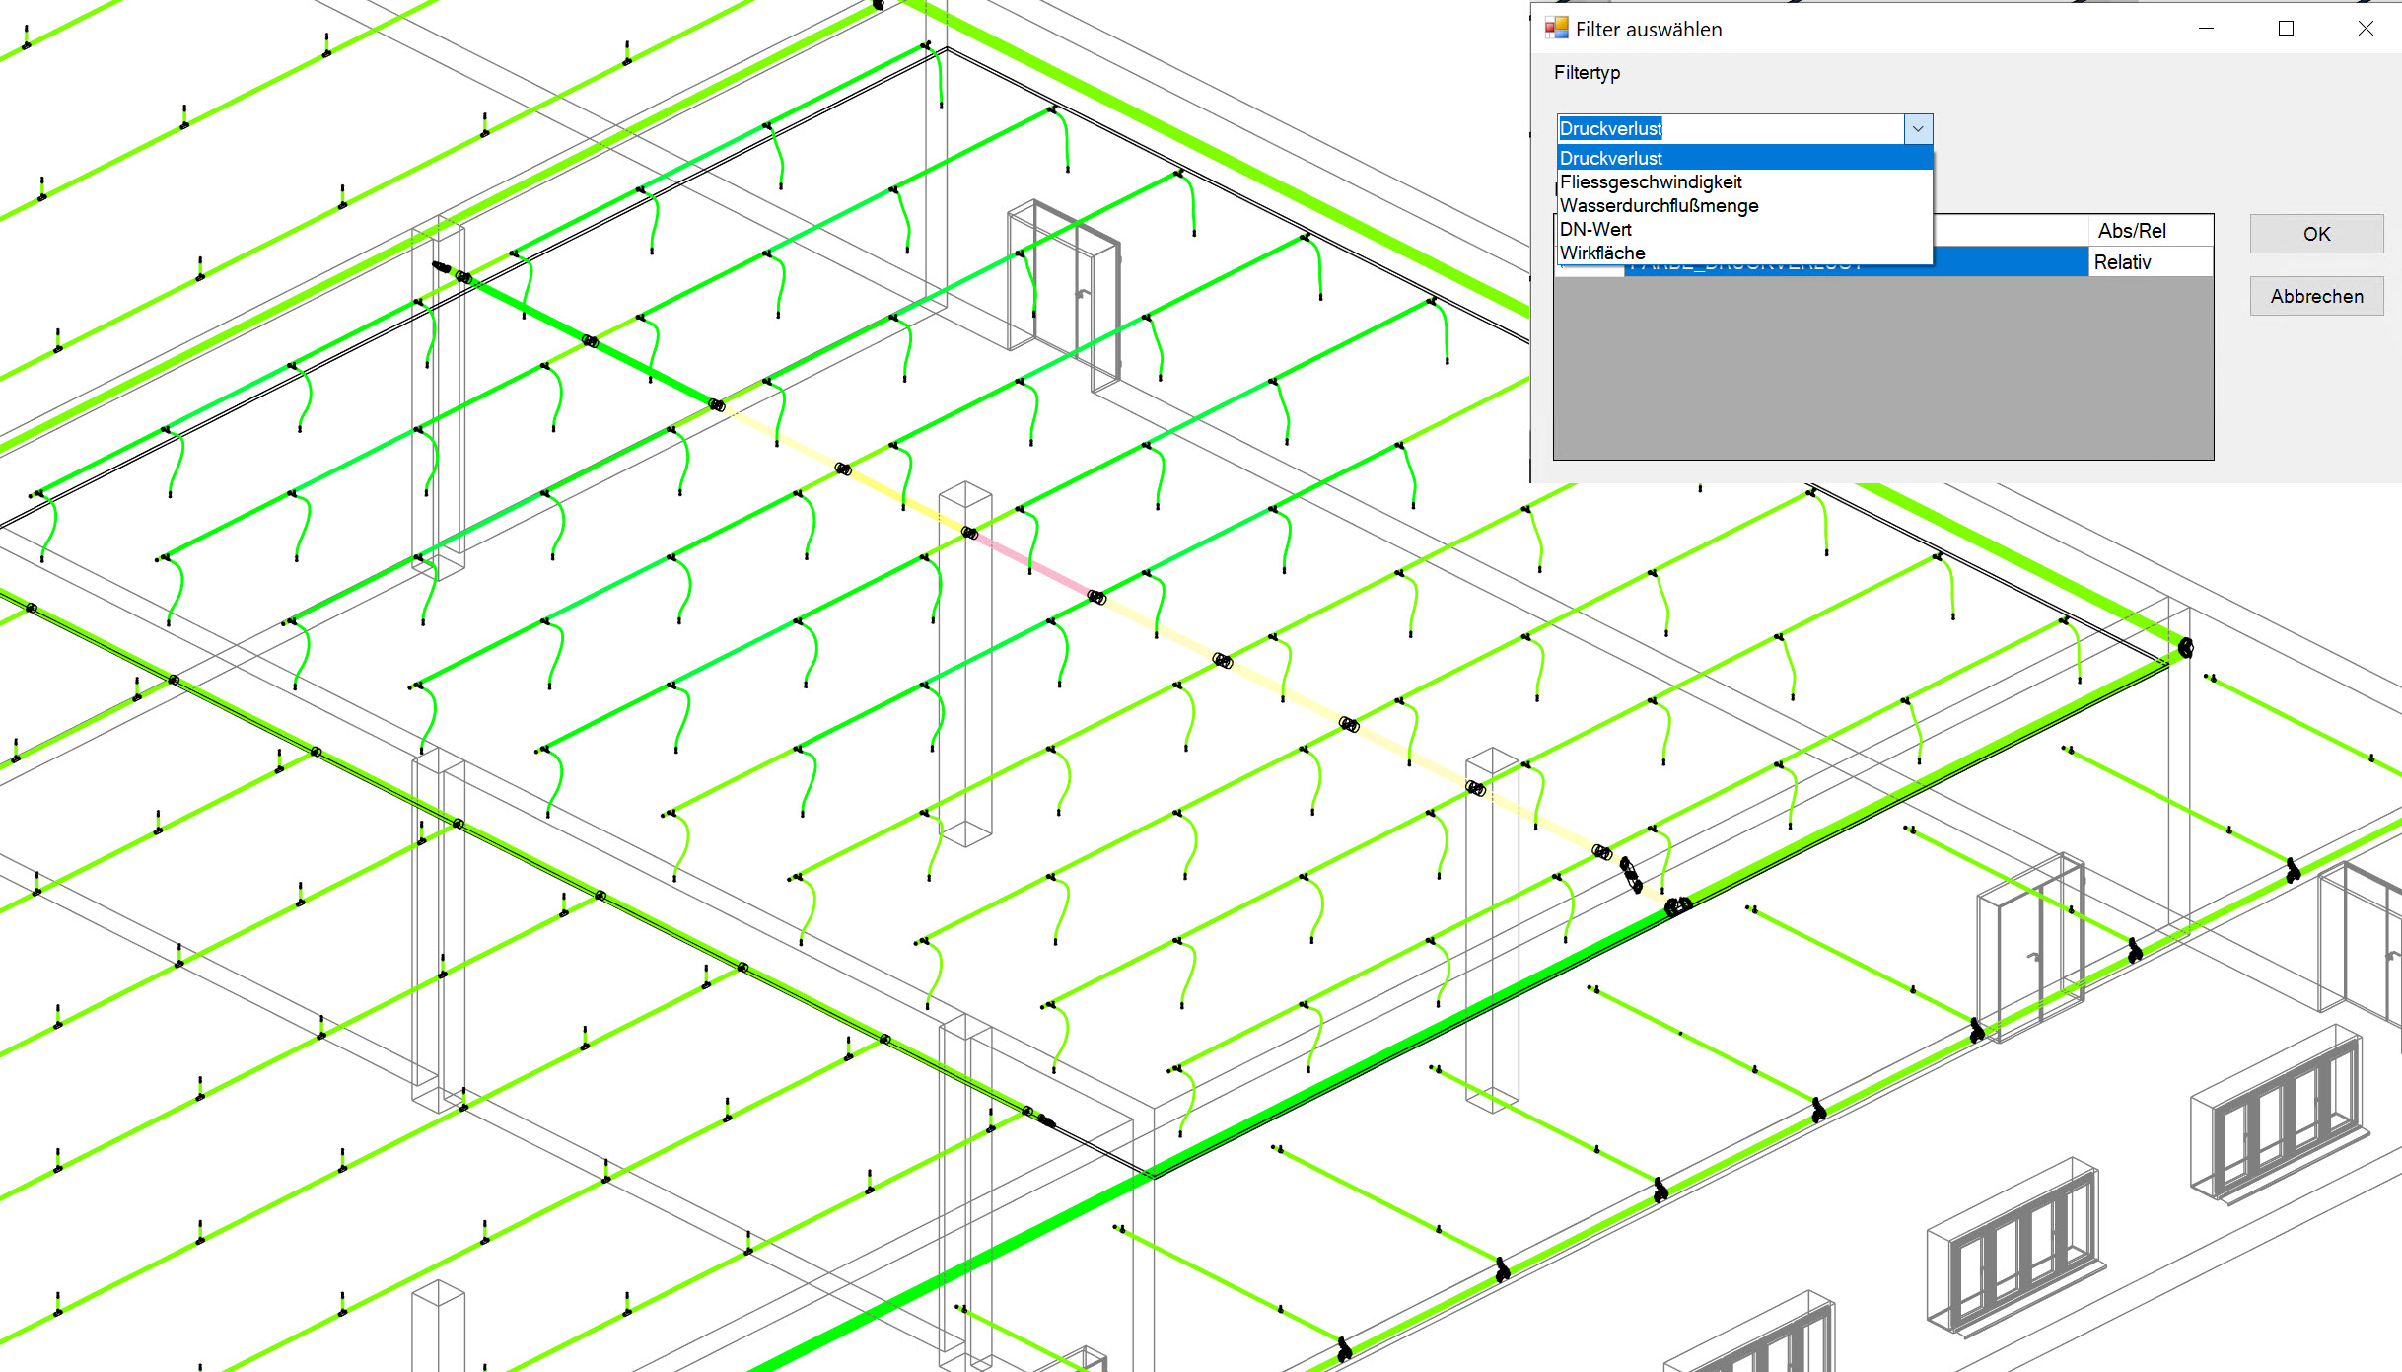Screen dimensions: 2402x1372
Task: Click the Filtertyp combo box text field
Action: coord(1731,128)
